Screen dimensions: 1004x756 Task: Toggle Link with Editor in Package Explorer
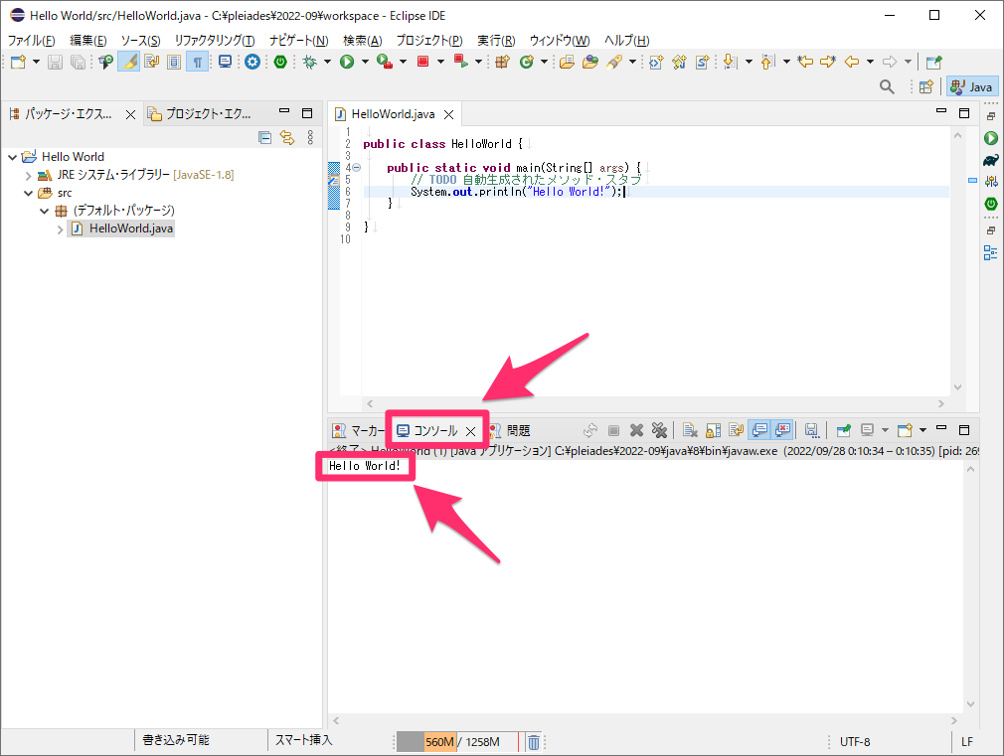coord(287,137)
